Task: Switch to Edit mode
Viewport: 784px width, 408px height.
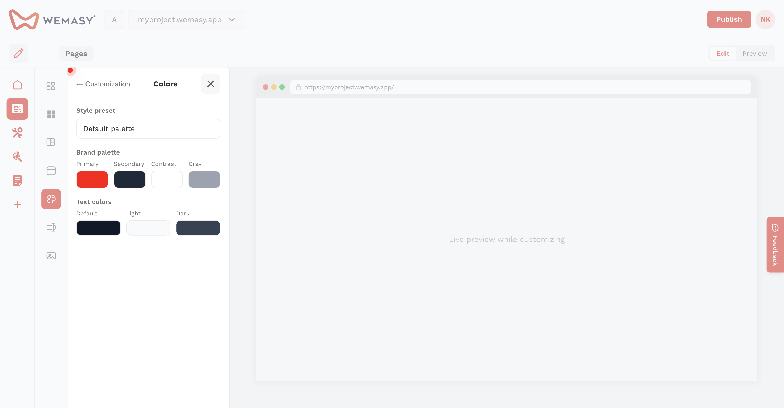Action: 723,53
